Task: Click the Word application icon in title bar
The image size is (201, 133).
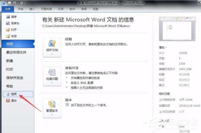Action: tap(3, 3)
